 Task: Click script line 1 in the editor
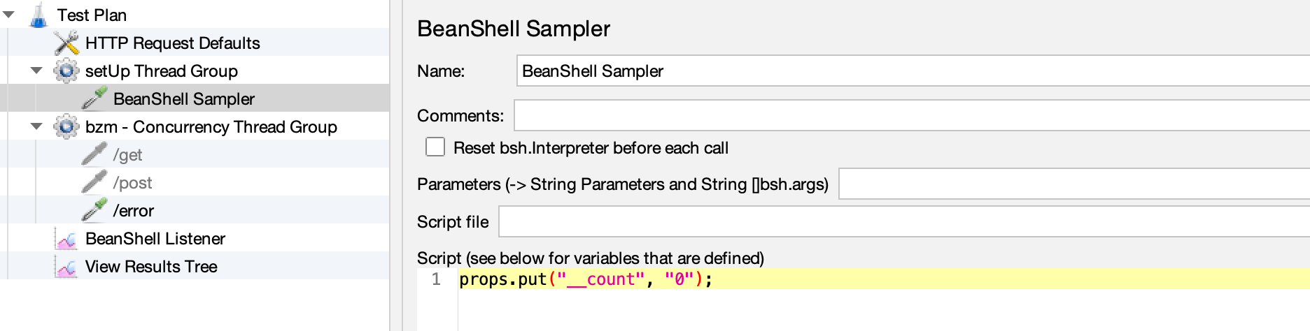[840, 279]
